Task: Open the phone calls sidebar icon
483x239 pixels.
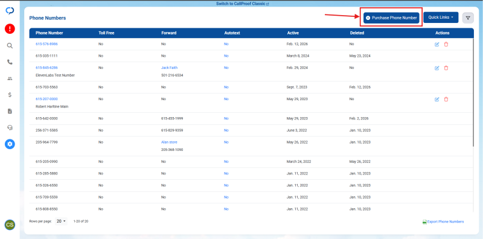Action: [10, 62]
